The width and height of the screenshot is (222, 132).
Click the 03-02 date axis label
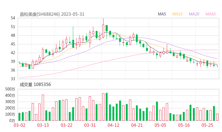pyautogui.click(x=19, y=125)
